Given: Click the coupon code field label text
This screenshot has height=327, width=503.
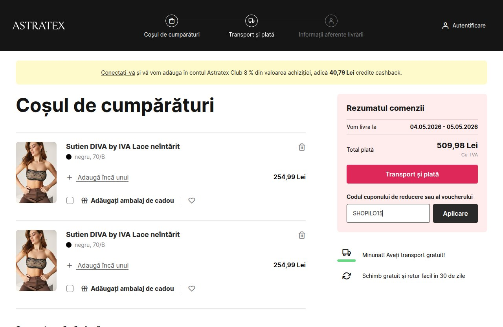Looking at the screenshot, I should 409,197.
